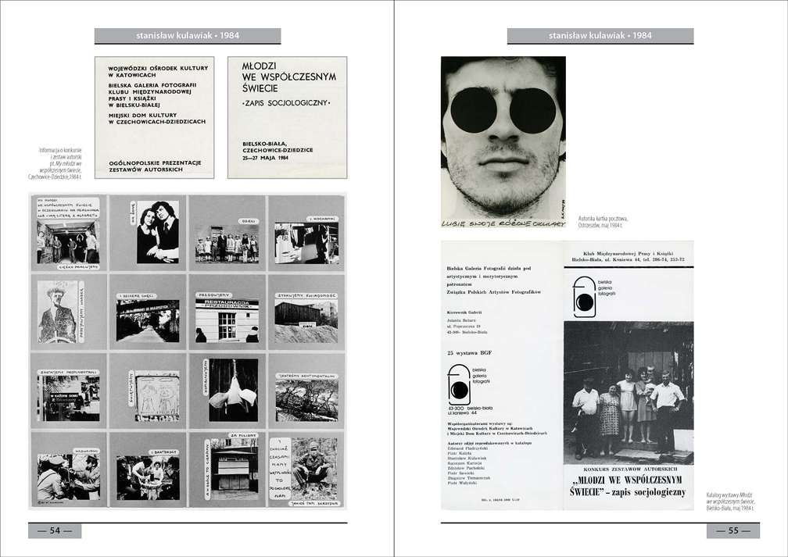Viewport: 788px width, 557px height.
Task: Click the 'ZYSKUJEMY ŚWIADOMOŚĆ' barn photo
Action: pyautogui.click(x=306, y=321)
